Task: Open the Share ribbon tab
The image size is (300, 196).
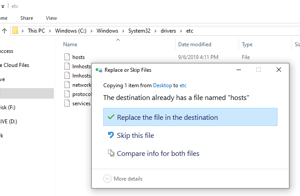Action: [26, 18]
